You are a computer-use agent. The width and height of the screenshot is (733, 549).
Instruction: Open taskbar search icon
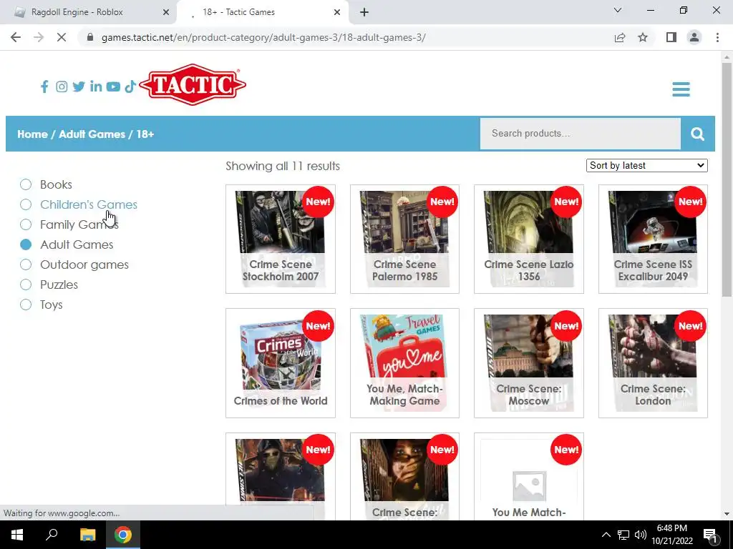click(52, 535)
